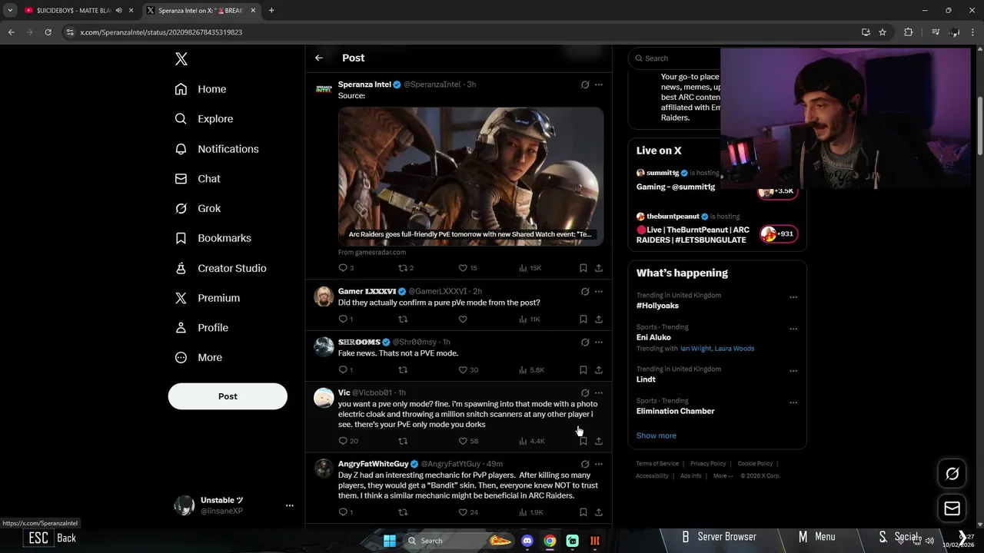Click Show more under What's happening
984x553 pixels.
[657, 435]
